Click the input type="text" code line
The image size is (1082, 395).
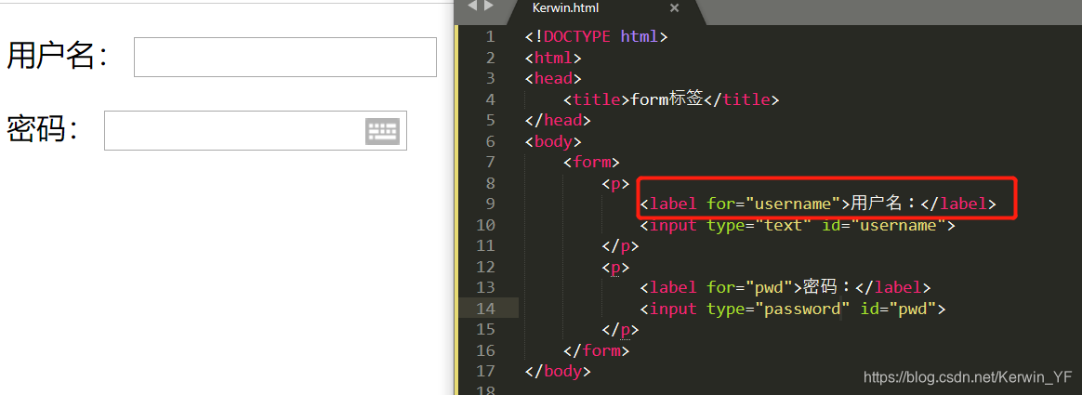[798, 225]
